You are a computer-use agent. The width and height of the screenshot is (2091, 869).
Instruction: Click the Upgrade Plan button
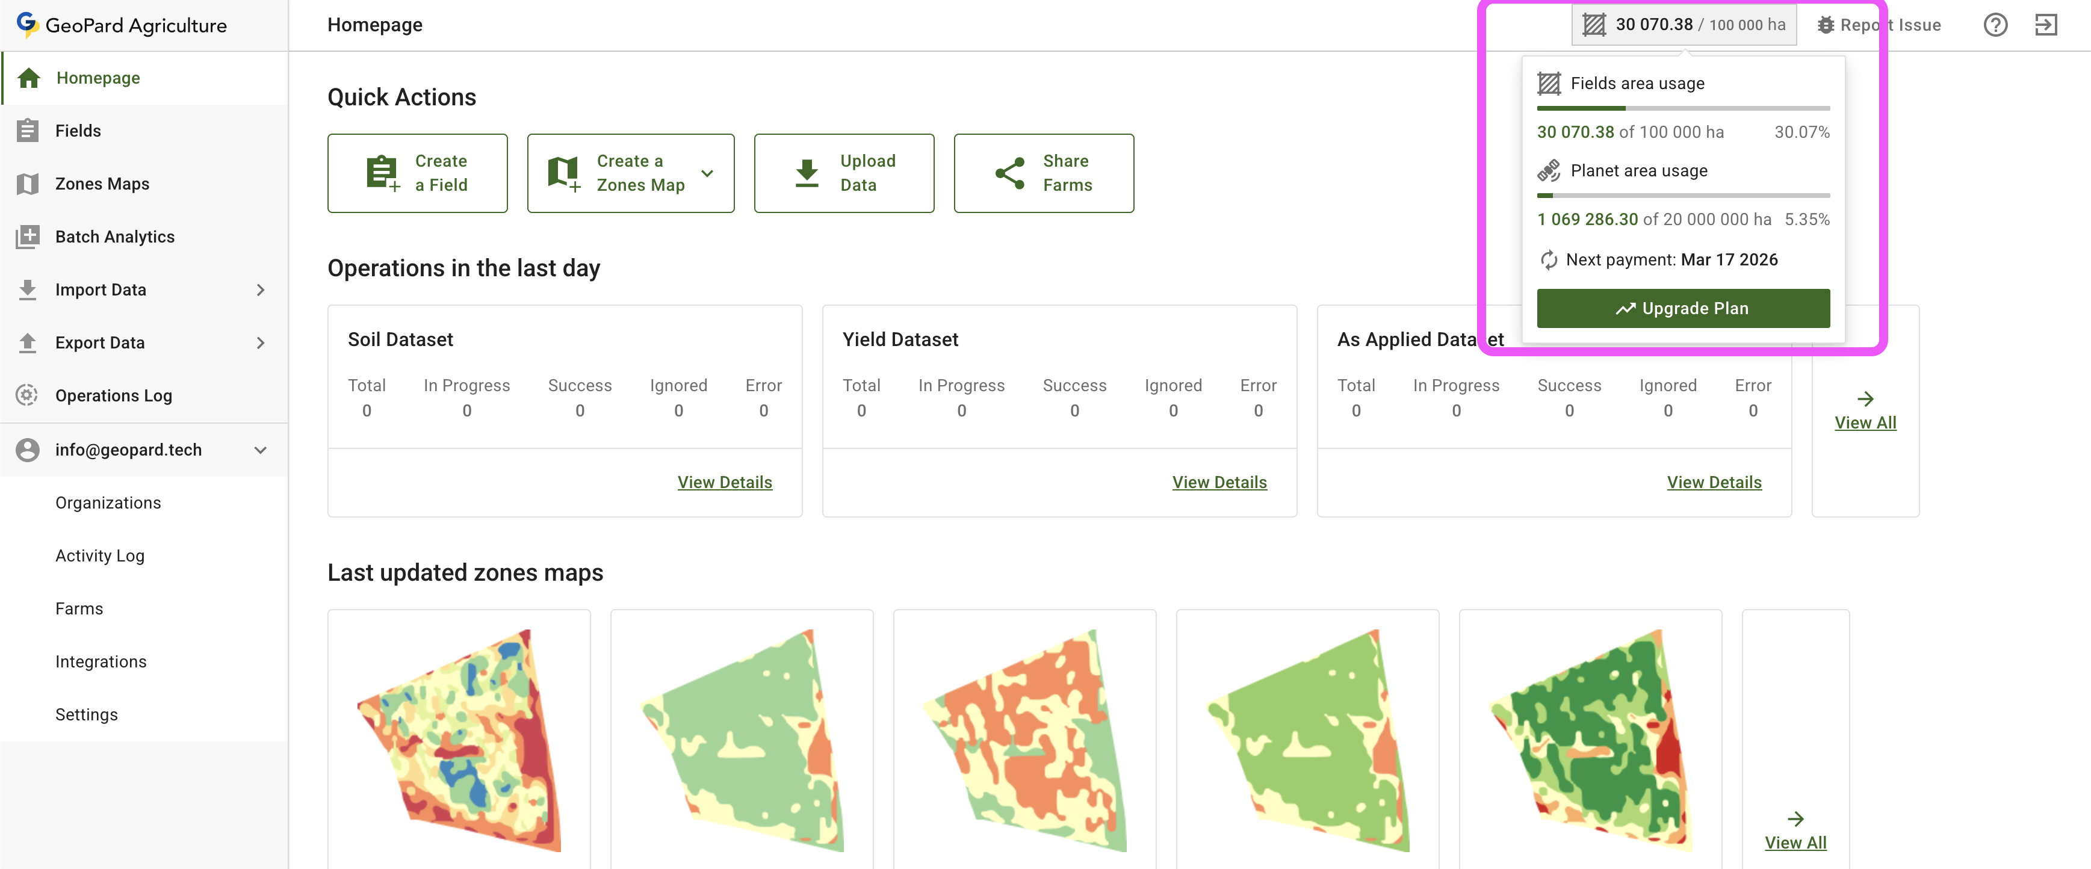[x=1683, y=308]
